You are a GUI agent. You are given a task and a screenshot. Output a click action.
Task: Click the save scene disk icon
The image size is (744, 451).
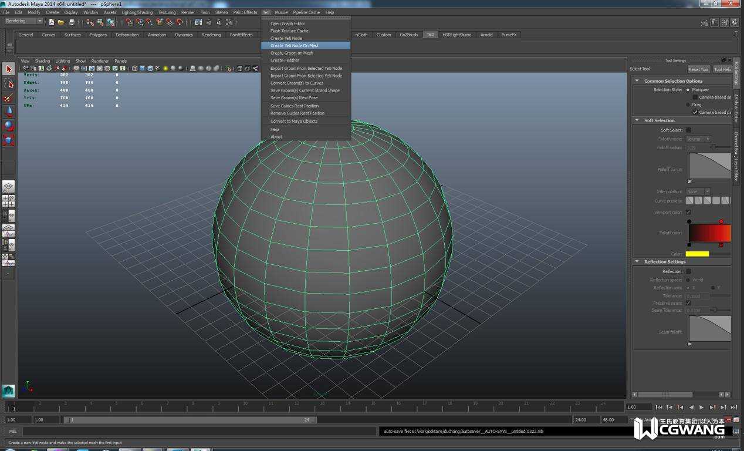72,22
